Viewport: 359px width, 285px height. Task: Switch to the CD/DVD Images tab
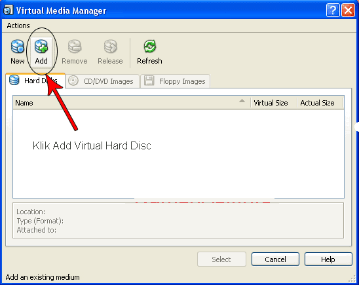point(102,81)
